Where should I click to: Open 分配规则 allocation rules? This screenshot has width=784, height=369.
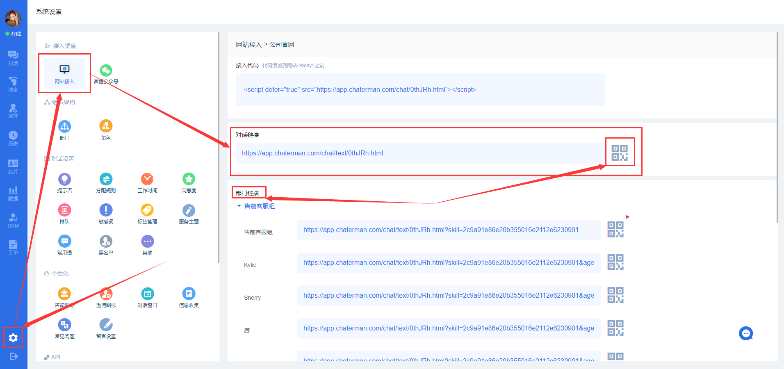106,183
